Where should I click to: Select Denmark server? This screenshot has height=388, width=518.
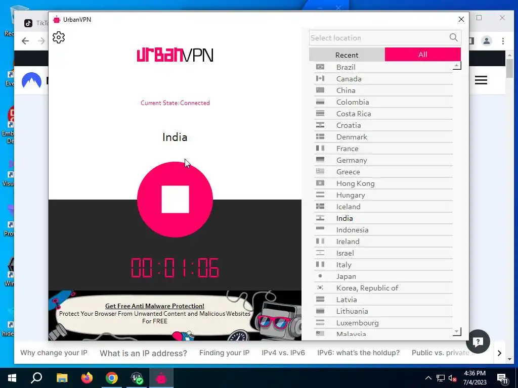click(383, 137)
